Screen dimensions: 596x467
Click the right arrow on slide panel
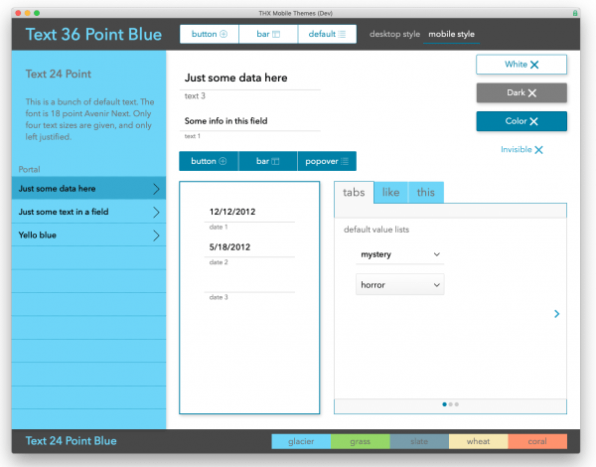pyautogui.click(x=556, y=314)
